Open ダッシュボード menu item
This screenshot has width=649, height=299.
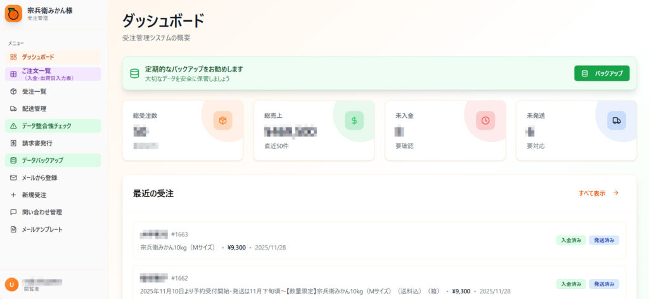53,57
